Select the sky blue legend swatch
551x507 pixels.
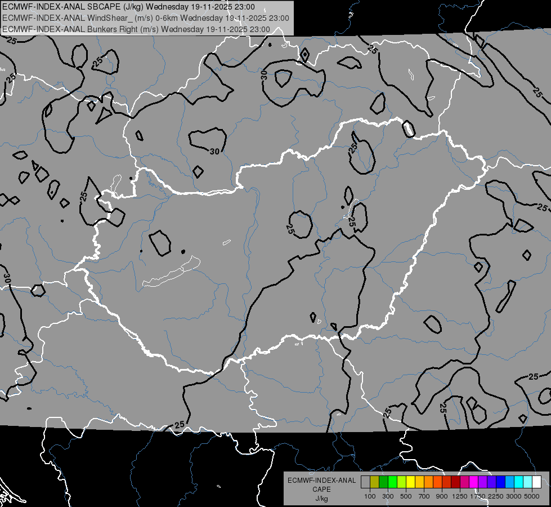[509, 482]
